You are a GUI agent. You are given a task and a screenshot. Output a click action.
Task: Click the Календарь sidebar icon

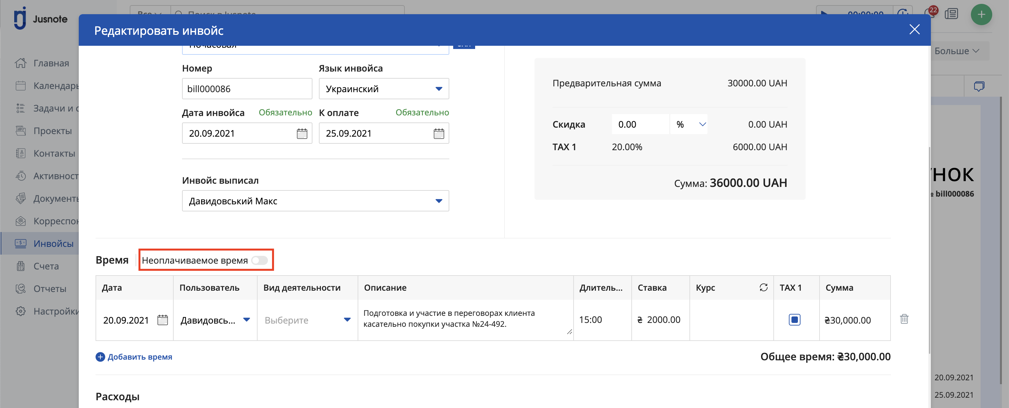point(20,86)
